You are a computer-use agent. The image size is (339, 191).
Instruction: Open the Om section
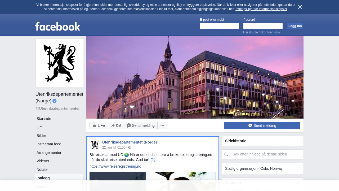(39, 127)
